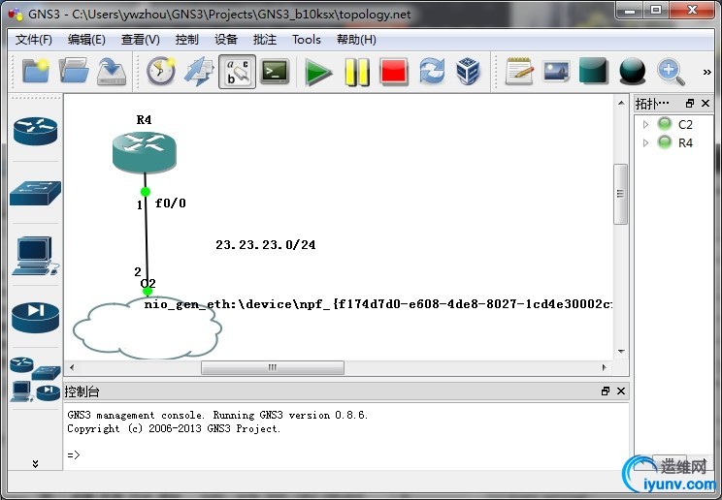This screenshot has height=500, width=722.
Task: Select the C2 cloud on canvas
Action: click(147, 328)
